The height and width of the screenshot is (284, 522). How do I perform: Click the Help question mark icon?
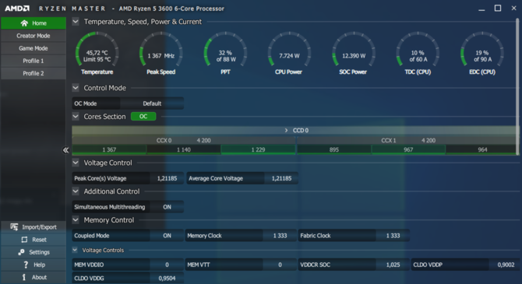click(x=26, y=265)
